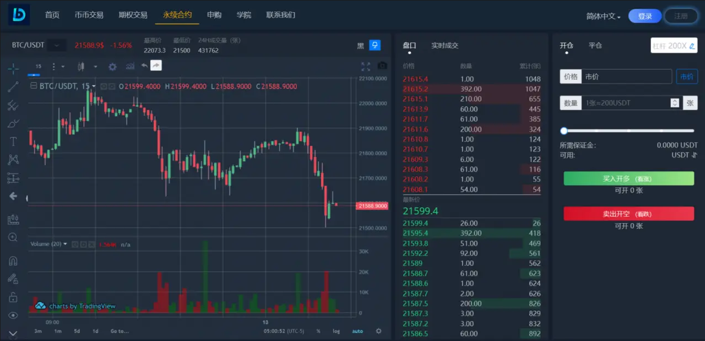The height and width of the screenshot is (341, 705).
Task: Open the Volume (20) indicator dropdown
Action: pyautogui.click(x=64, y=244)
